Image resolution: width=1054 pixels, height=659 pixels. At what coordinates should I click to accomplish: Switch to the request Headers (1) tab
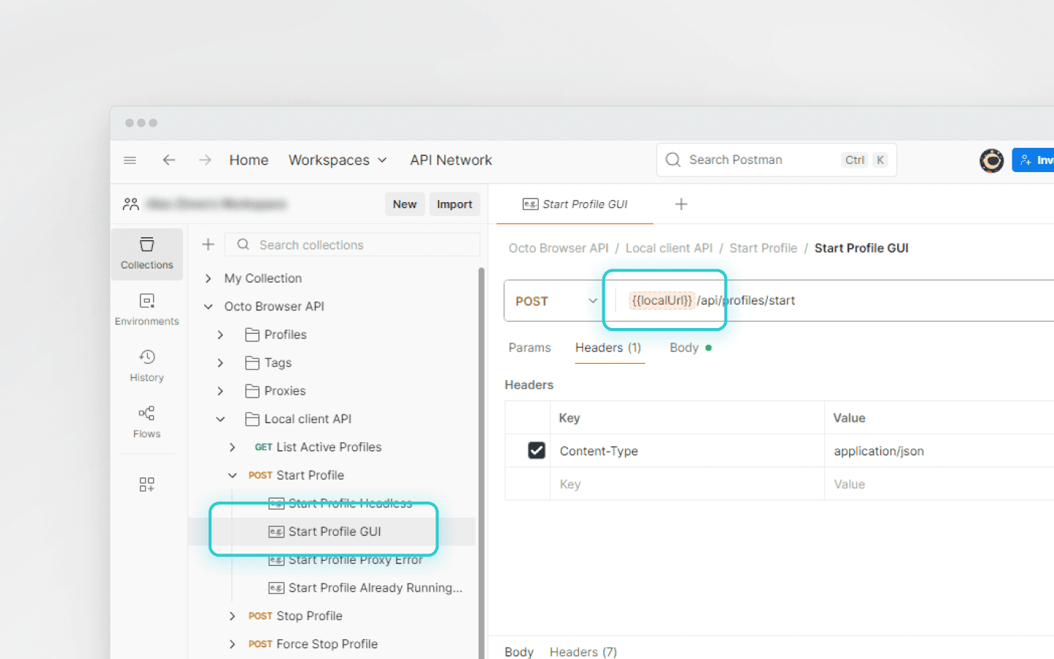[608, 348]
